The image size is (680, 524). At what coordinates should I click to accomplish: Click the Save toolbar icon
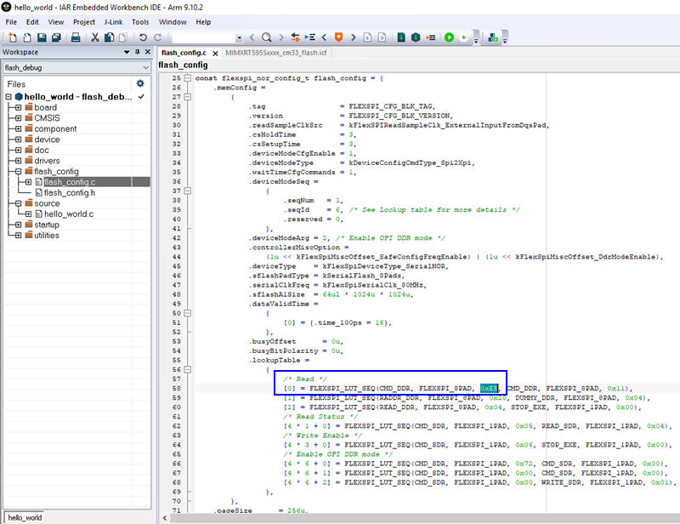click(42, 37)
